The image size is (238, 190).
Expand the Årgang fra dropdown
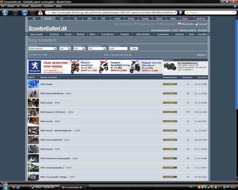65,48
